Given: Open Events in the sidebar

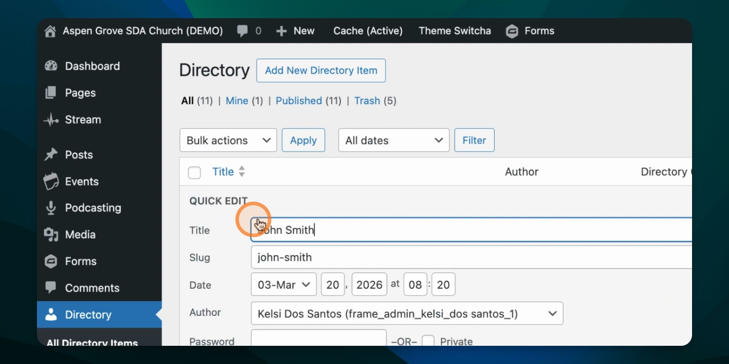Looking at the screenshot, I should tap(82, 181).
